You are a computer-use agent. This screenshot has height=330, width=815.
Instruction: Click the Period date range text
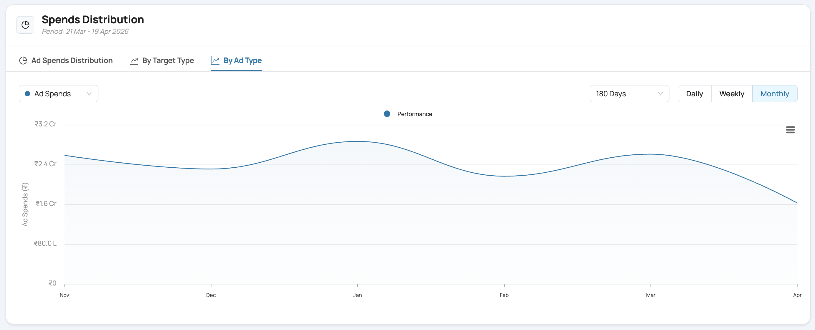85,31
